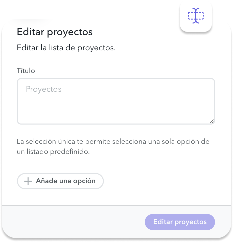Click the purple text-cursor selection icon
Screen dimensions: 233x242
[x=196, y=16]
